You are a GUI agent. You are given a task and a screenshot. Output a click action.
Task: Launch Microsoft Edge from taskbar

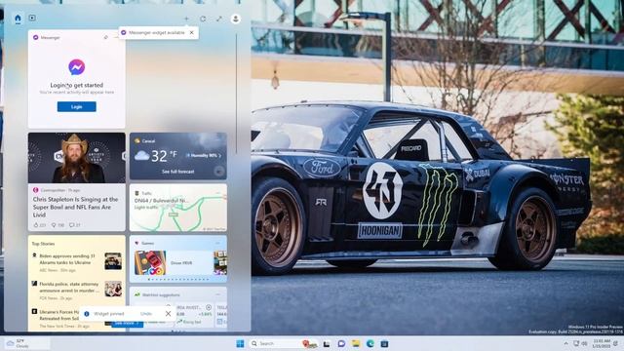[370, 344]
